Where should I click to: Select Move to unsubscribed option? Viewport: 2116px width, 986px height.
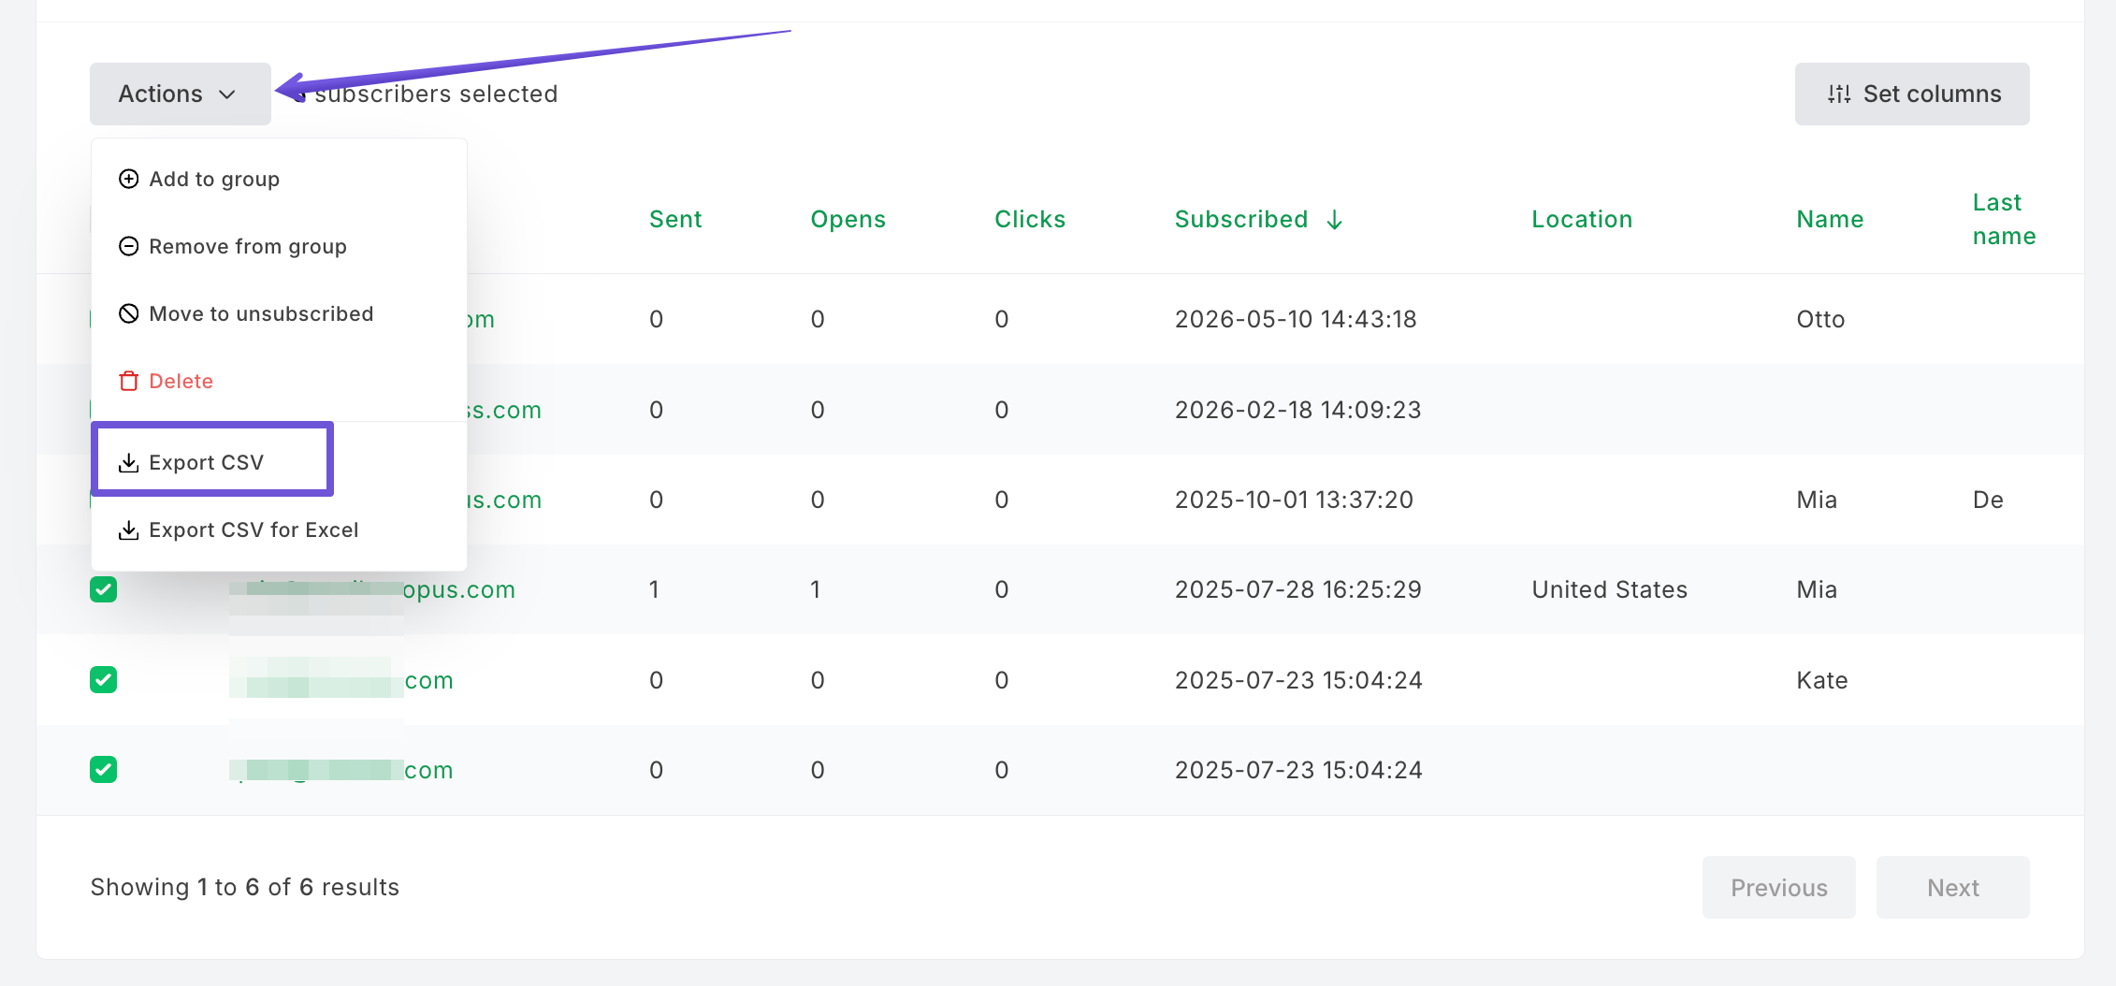[x=279, y=313]
